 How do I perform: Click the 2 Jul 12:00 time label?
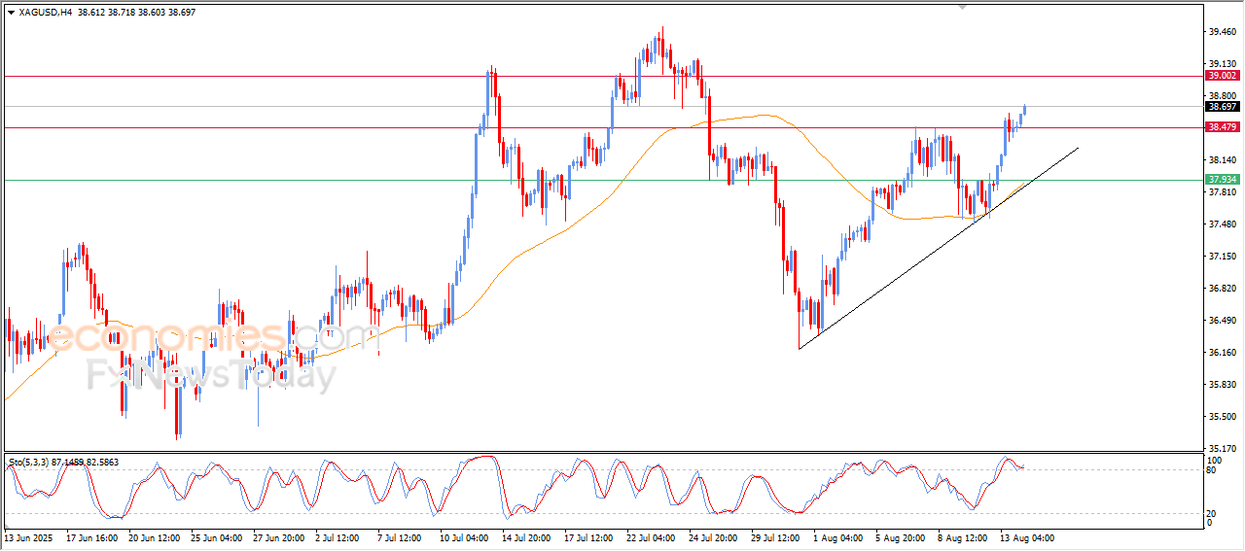338,537
